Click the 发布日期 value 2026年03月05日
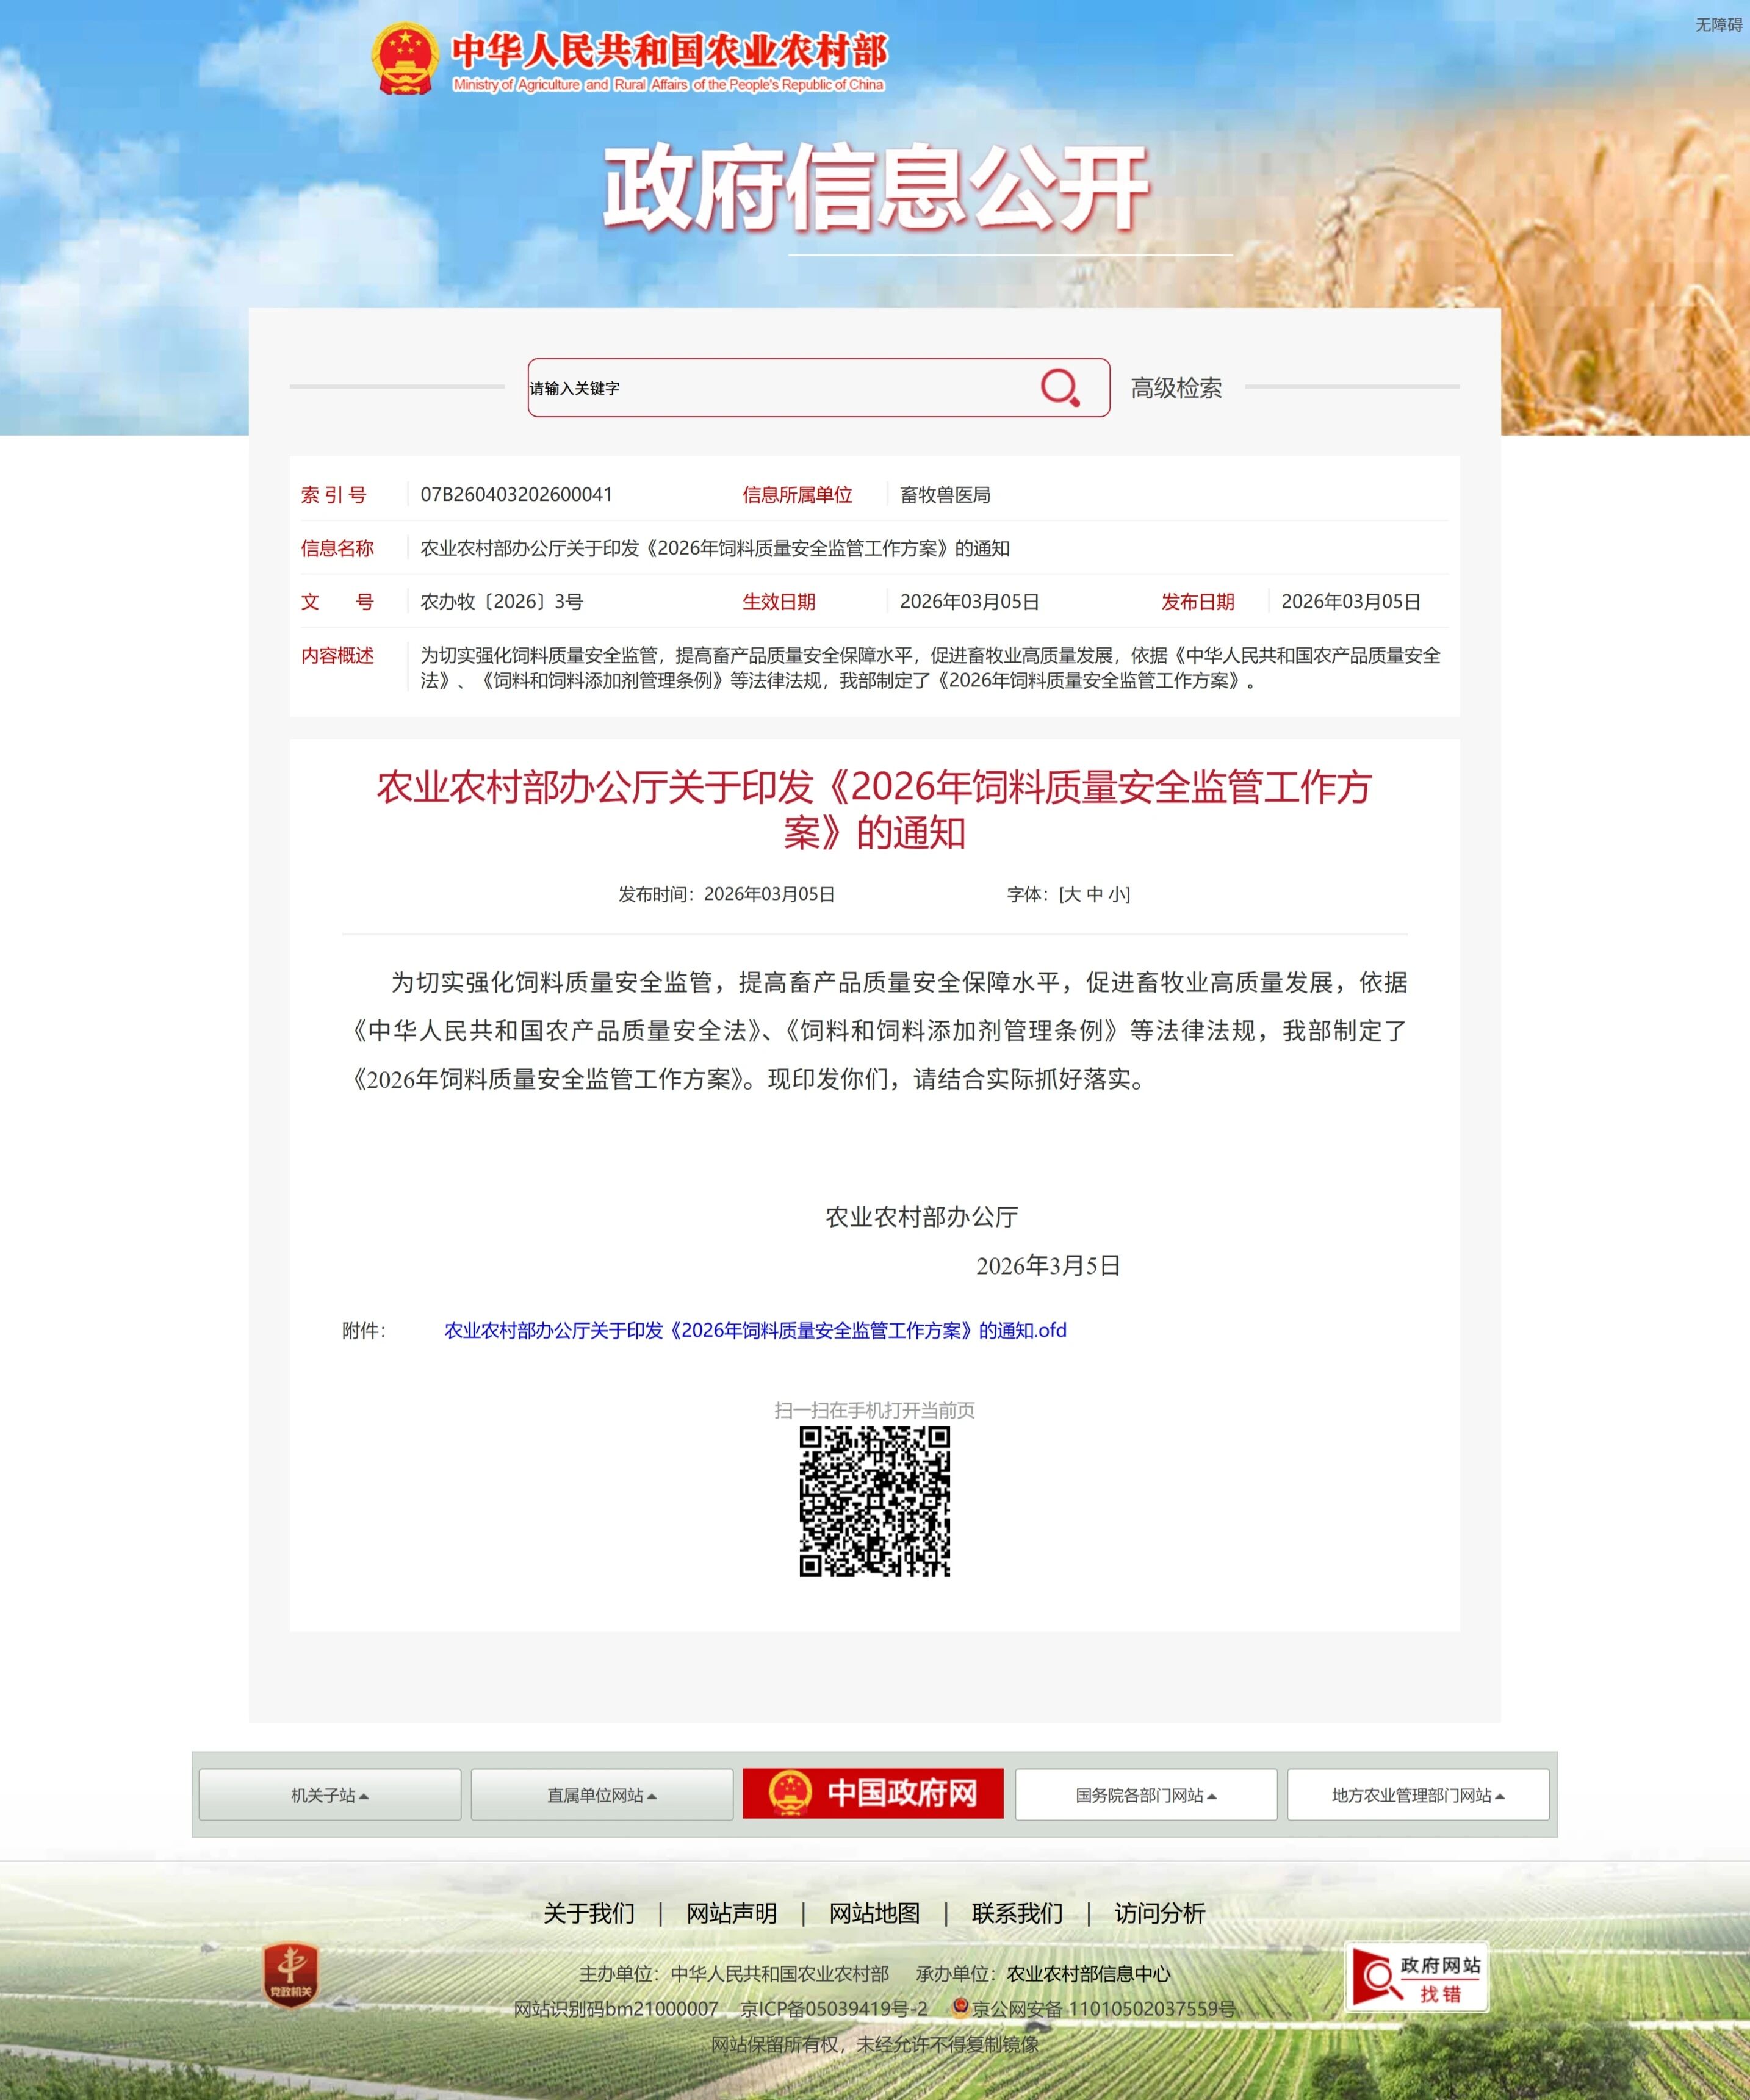Image resolution: width=1750 pixels, height=2100 pixels. 1351,601
